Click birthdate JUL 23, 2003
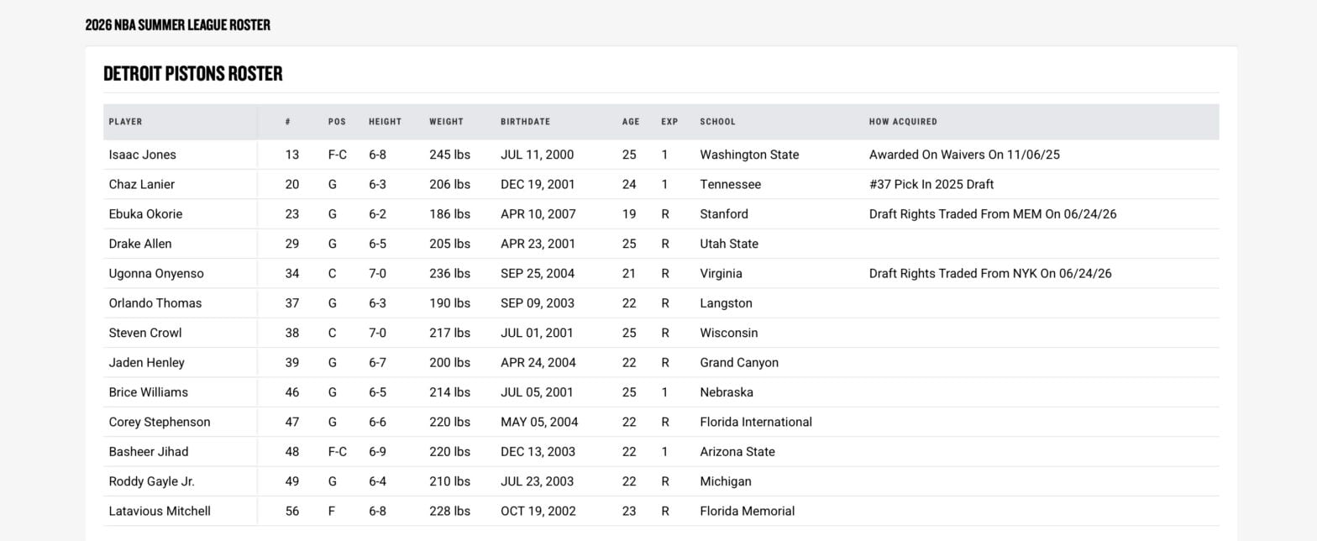 point(538,481)
